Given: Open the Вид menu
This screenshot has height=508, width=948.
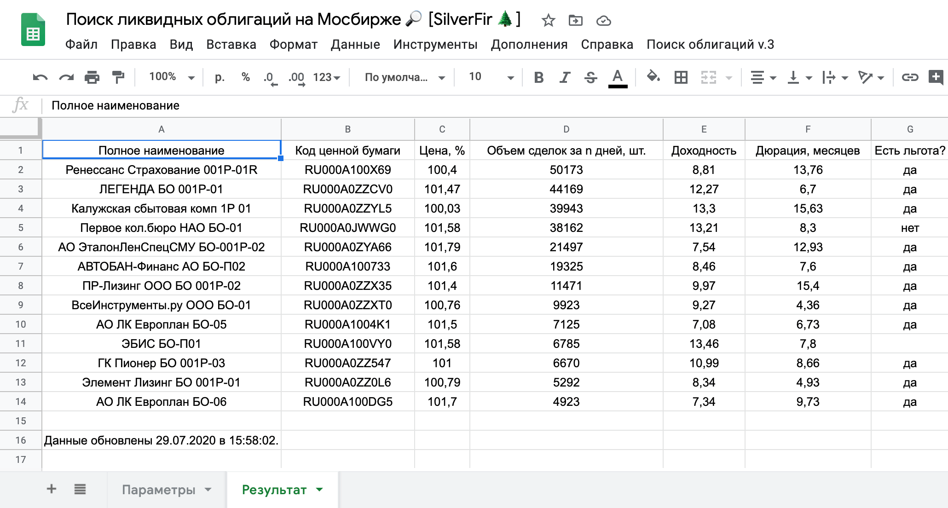Looking at the screenshot, I should [181, 45].
